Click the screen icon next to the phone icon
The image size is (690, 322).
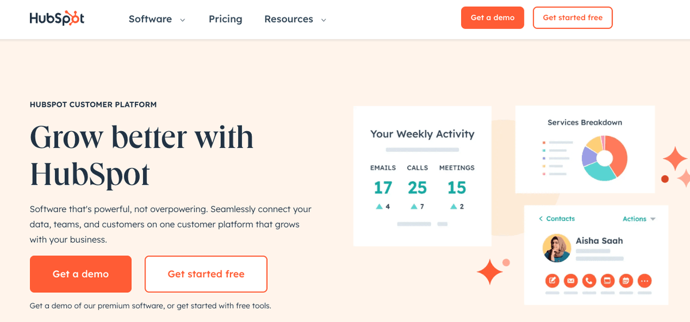click(x=607, y=281)
